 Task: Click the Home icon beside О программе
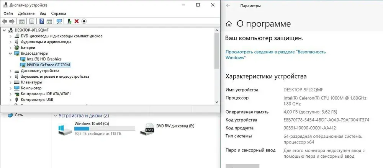(229, 24)
